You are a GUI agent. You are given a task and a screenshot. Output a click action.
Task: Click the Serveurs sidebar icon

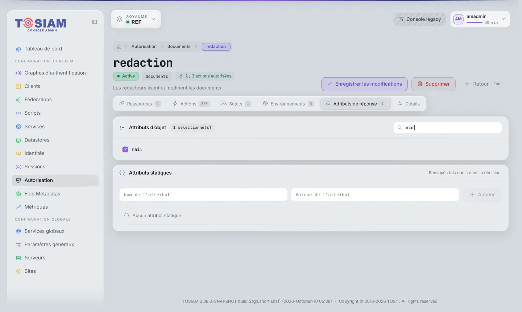[x=18, y=258]
